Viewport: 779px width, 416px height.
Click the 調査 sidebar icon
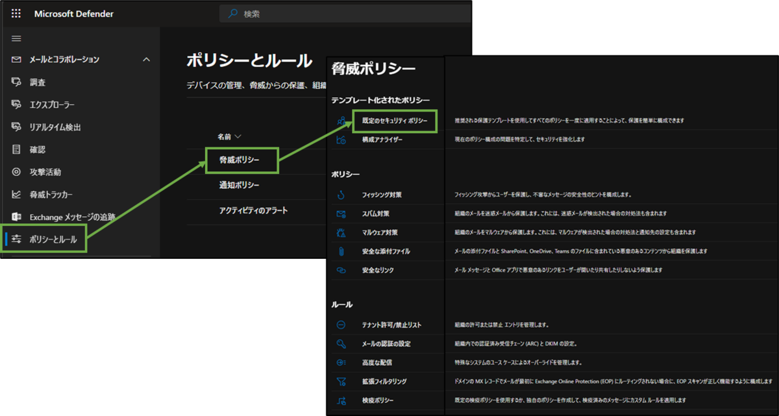click(16, 82)
